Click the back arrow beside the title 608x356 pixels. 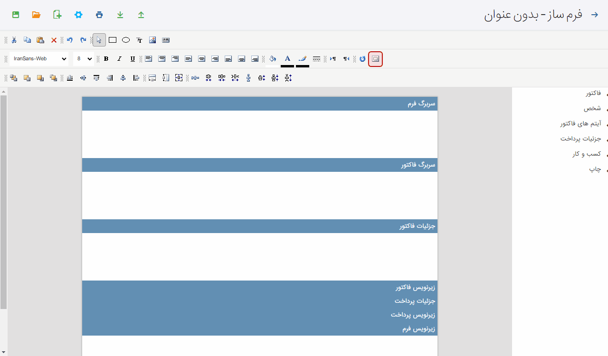click(x=594, y=15)
